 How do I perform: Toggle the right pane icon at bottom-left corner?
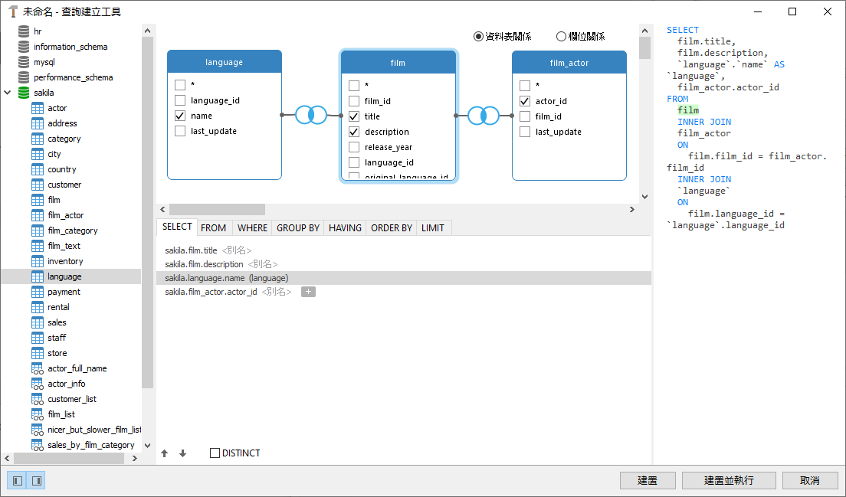tap(33, 480)
